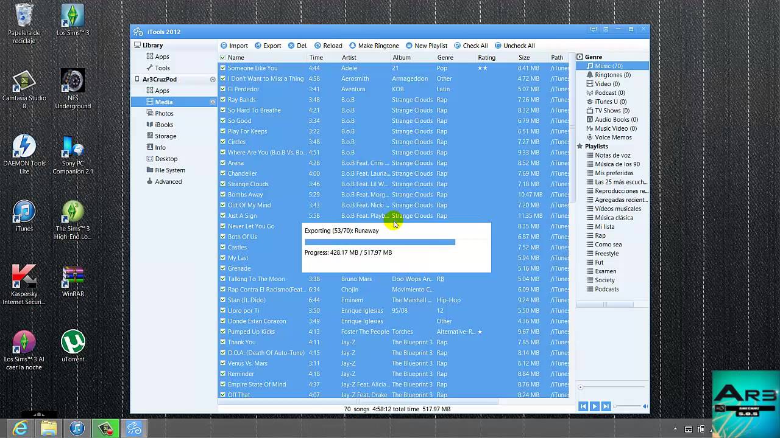Open the Info section
Screen dimensions: 780x438
(x=156, y=147)
